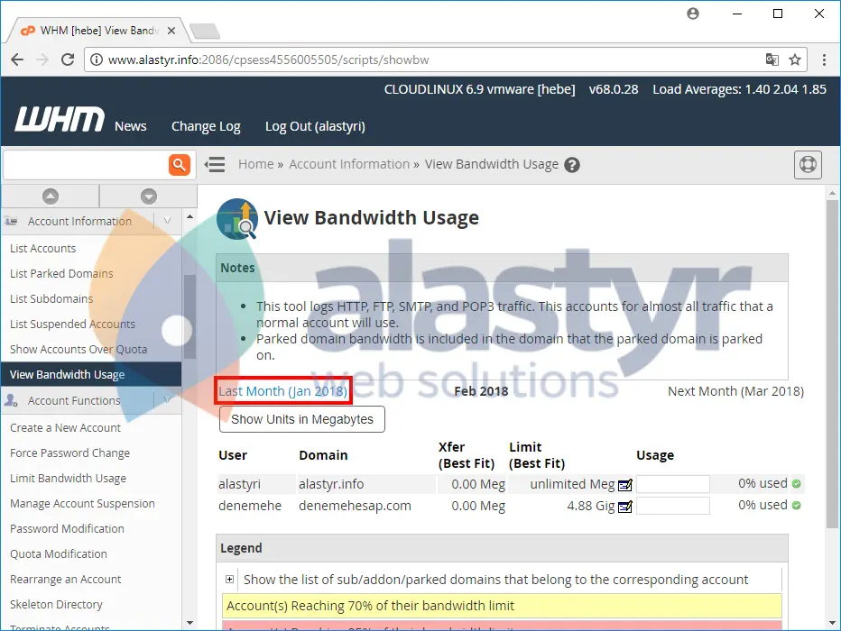The width and height of the screenshot is (841, 631).
Task: Click main page scrollbar down arrow
Action: point(832,623)
